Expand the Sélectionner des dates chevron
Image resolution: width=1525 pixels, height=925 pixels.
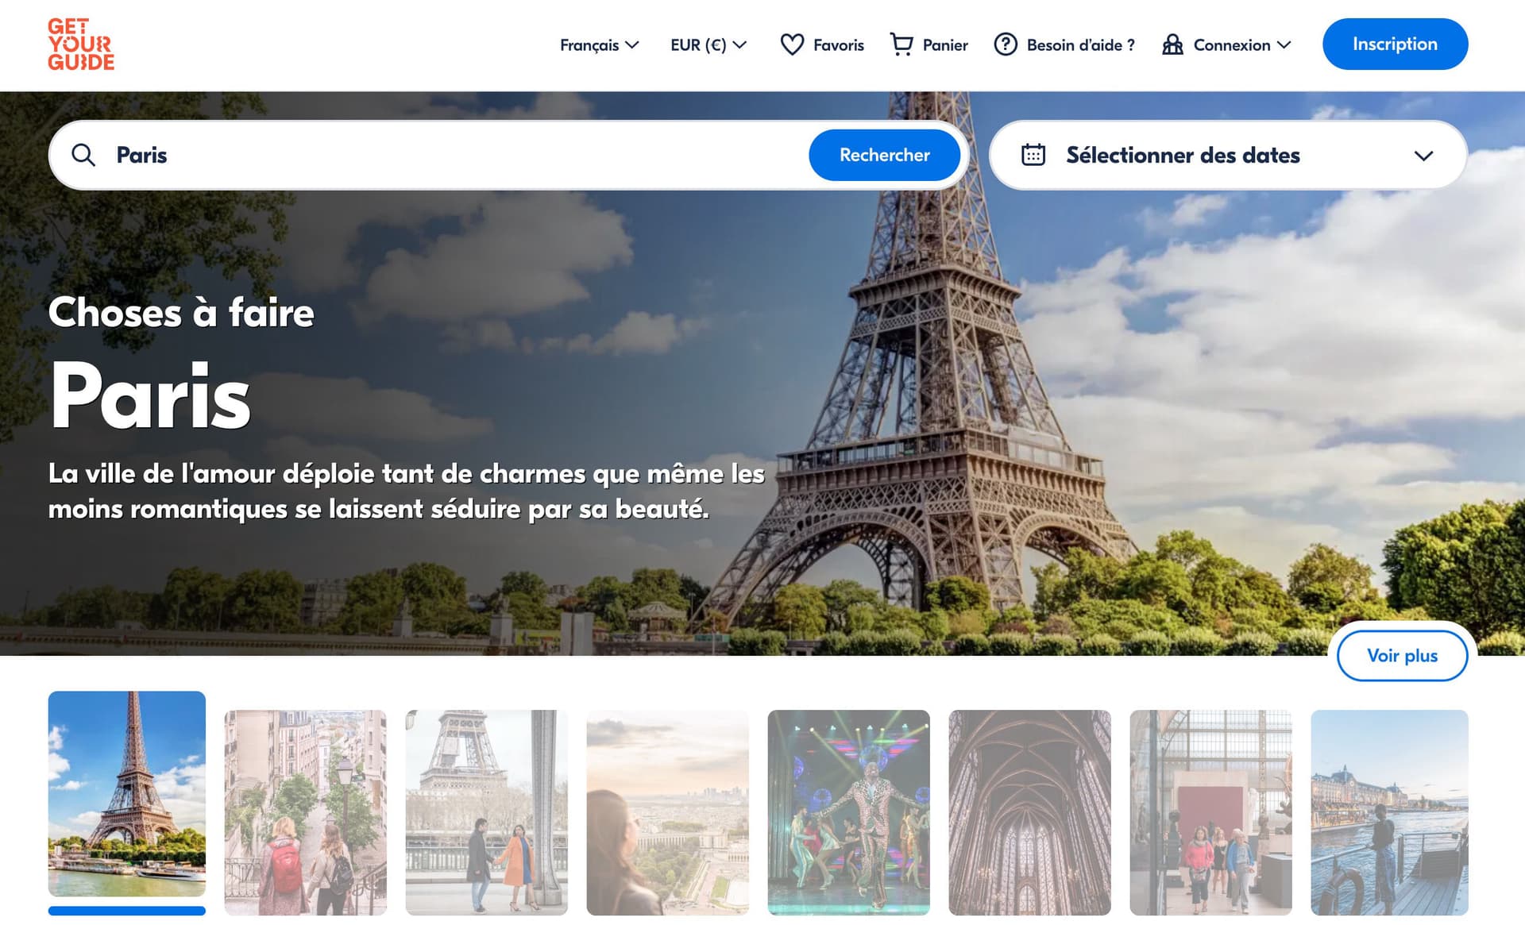(x=1423, y=156)
